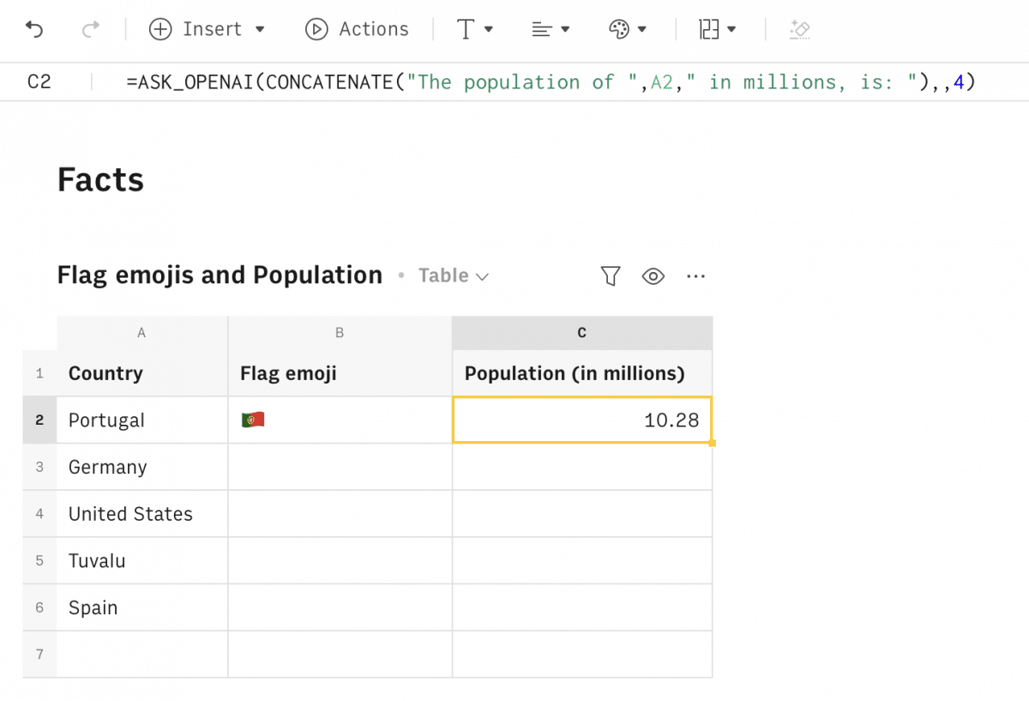Click the Redo icon
Viewport: 1029px width, 701px height.
point(90,28)
